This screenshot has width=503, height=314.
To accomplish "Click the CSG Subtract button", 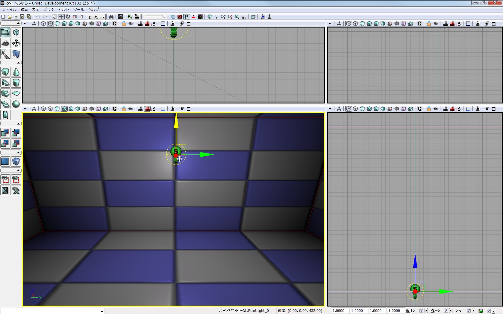I will click(x=16, y=132).
